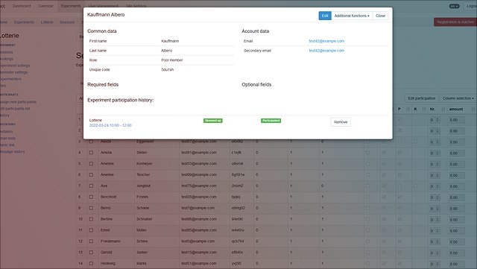Close the Kauffmann Albero dialog
This screenshot has height=269, width=477.
[x=380, y=16]
